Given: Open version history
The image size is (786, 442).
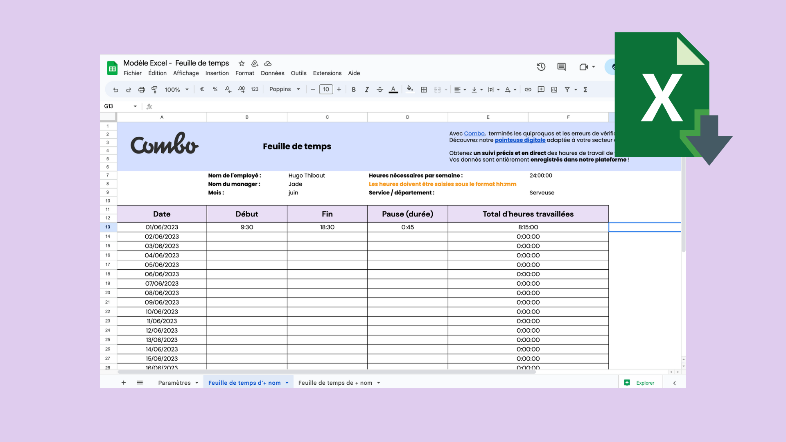Looking at the screenshot, I should pyautogui.click(x=541, y=67).
